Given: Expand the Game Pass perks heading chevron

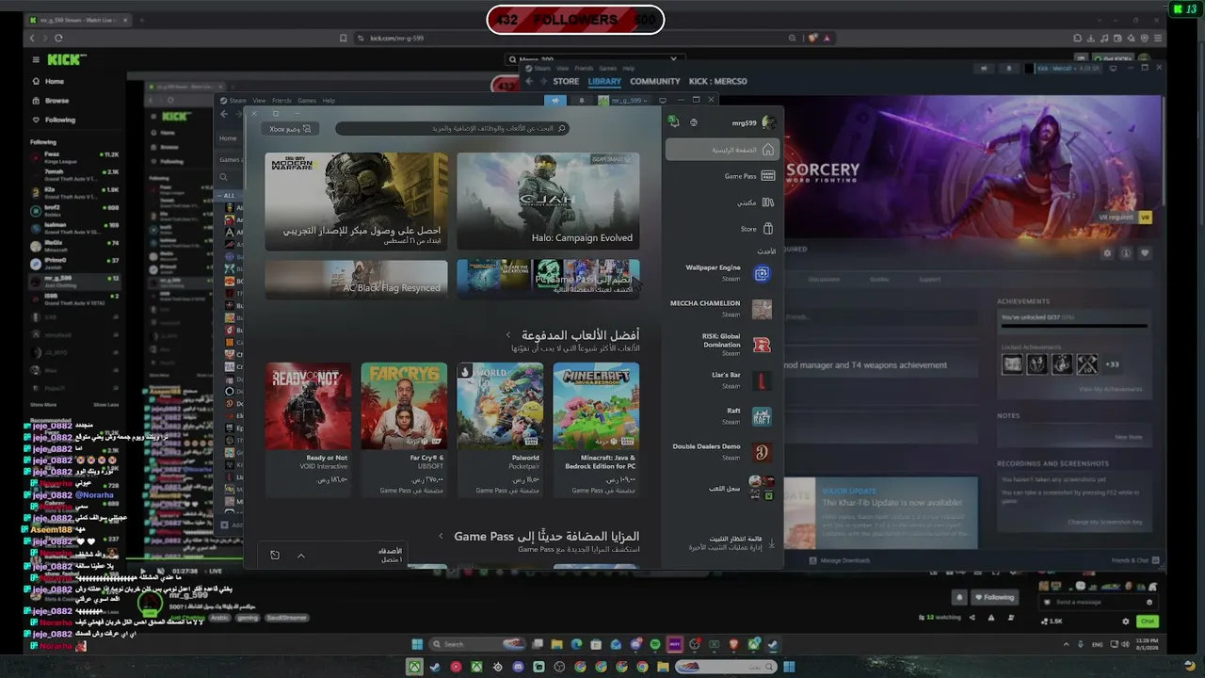Looking at the screenshot, I should [441, 537].
